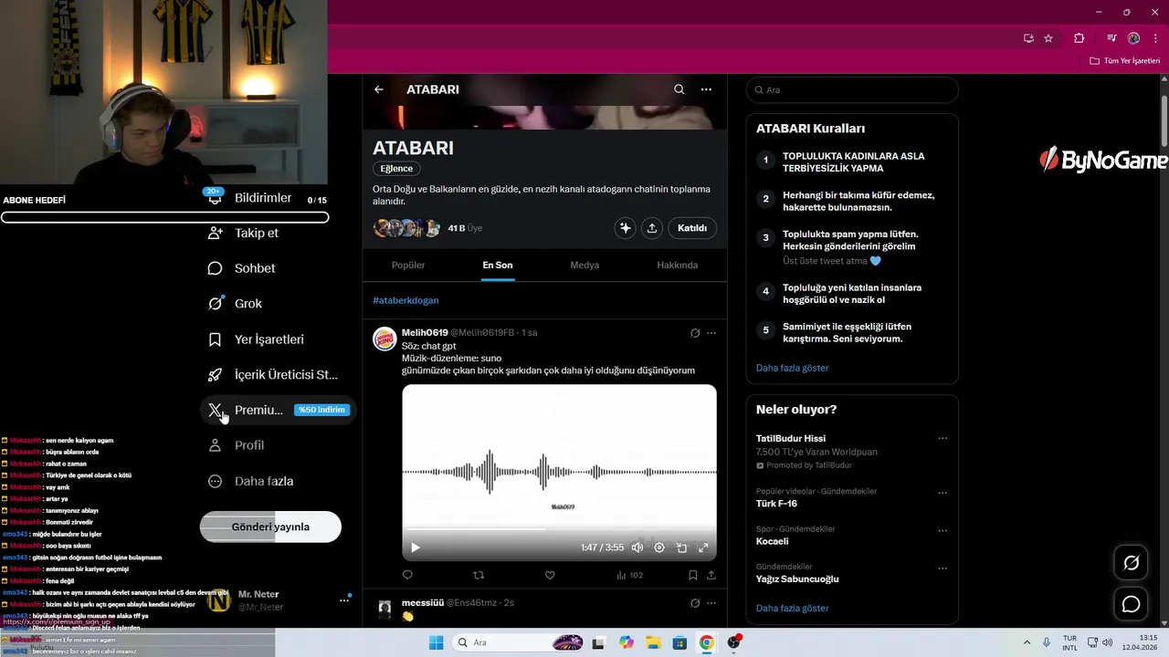This screenshot has height=657, width=1169.
Task: Open Melih0619's Burger King profile avatar
Action: (384, 339)
